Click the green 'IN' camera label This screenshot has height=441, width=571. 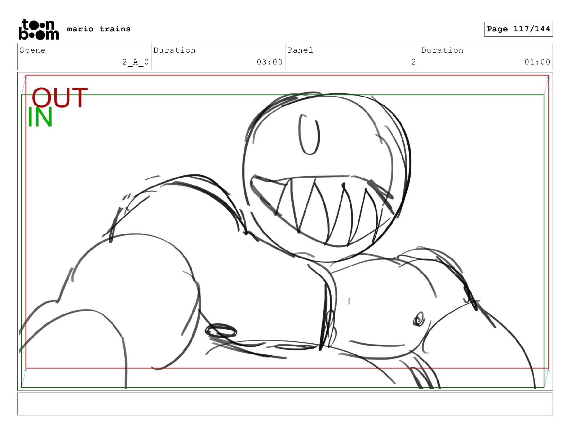(x=40, y=117)
